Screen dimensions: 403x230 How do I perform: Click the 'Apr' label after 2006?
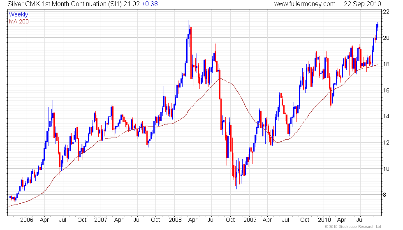point(44,220)
